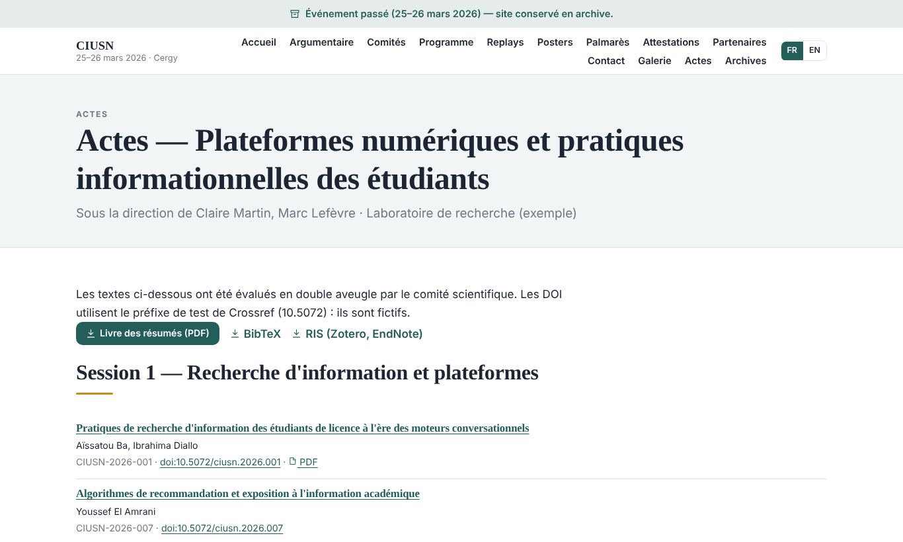Click the 'Événement passé' archive notice text
This screenshot has height=542, width=903.
(x=459, y=14)
